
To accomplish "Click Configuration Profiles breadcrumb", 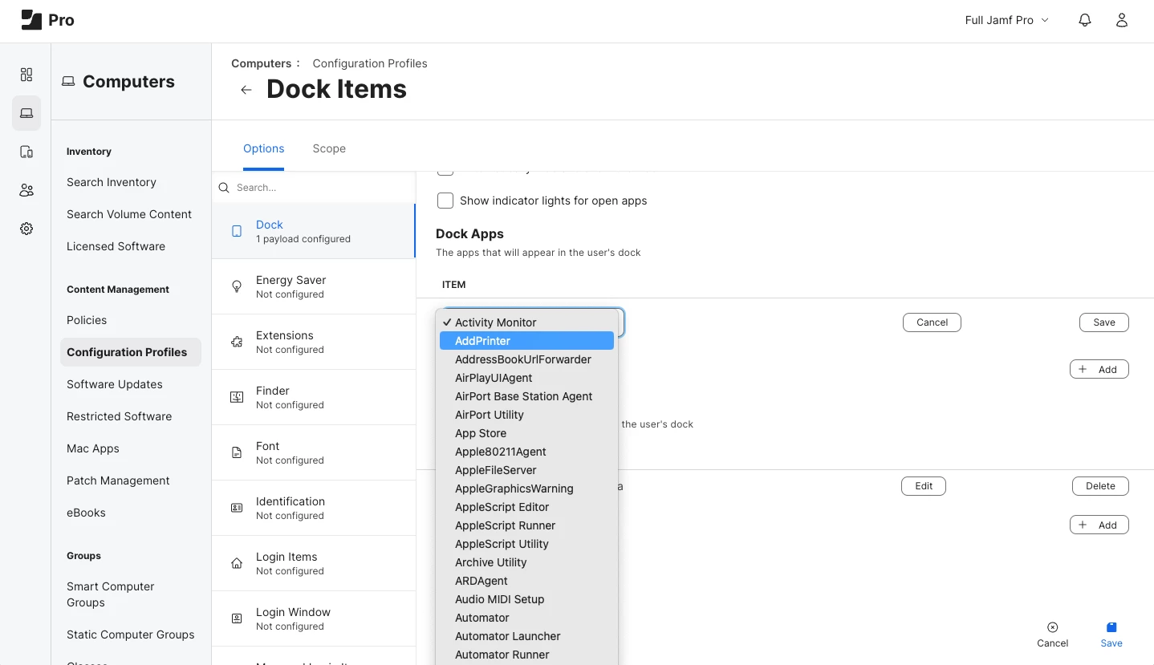I will tap(370, 63).
